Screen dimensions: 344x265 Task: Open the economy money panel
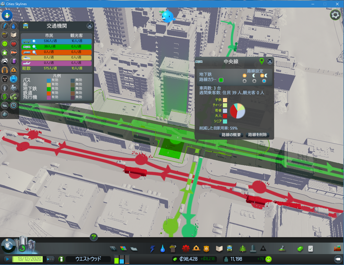pos(300,249)
